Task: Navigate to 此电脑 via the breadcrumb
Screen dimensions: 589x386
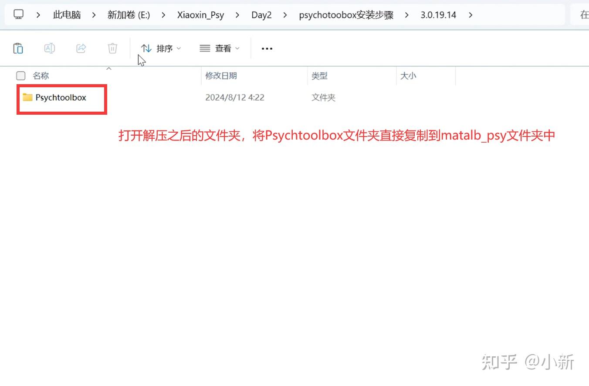Action: pos(66,14)
